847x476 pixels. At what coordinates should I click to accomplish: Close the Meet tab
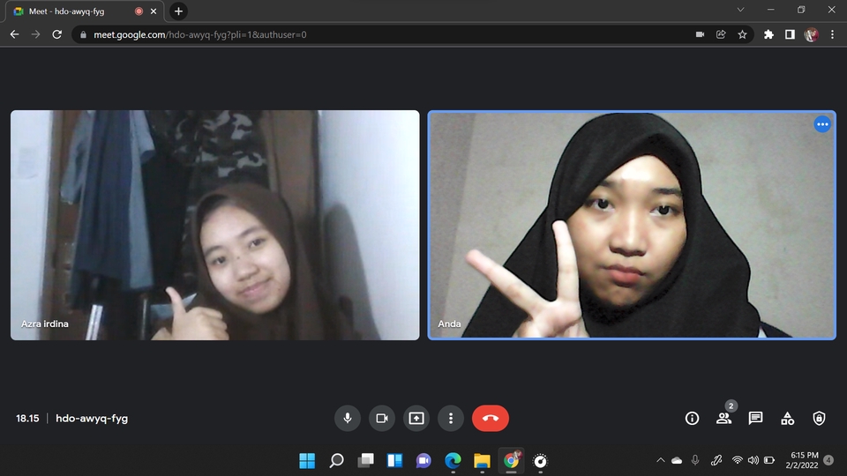tap(154, 11)
